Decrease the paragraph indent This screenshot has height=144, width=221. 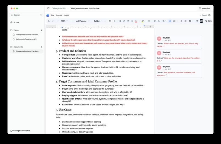click(181, 21)
